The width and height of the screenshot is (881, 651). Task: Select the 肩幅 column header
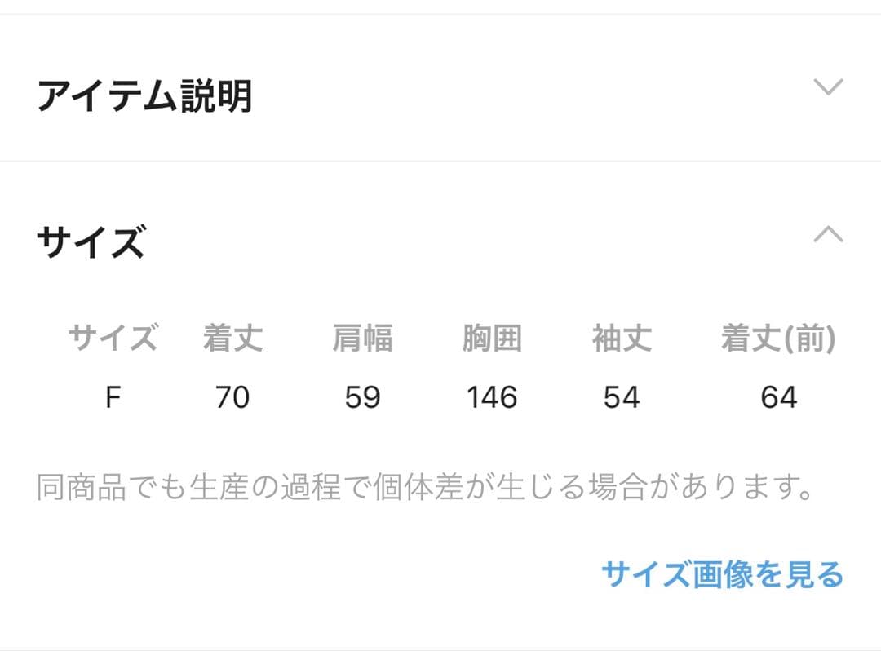(x=362, y=338)
